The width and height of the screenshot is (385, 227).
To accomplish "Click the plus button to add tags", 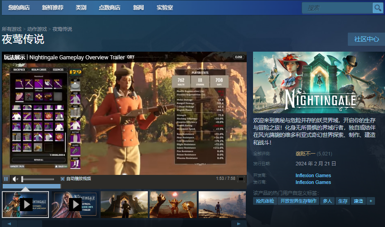I will (x=371, y=201).
